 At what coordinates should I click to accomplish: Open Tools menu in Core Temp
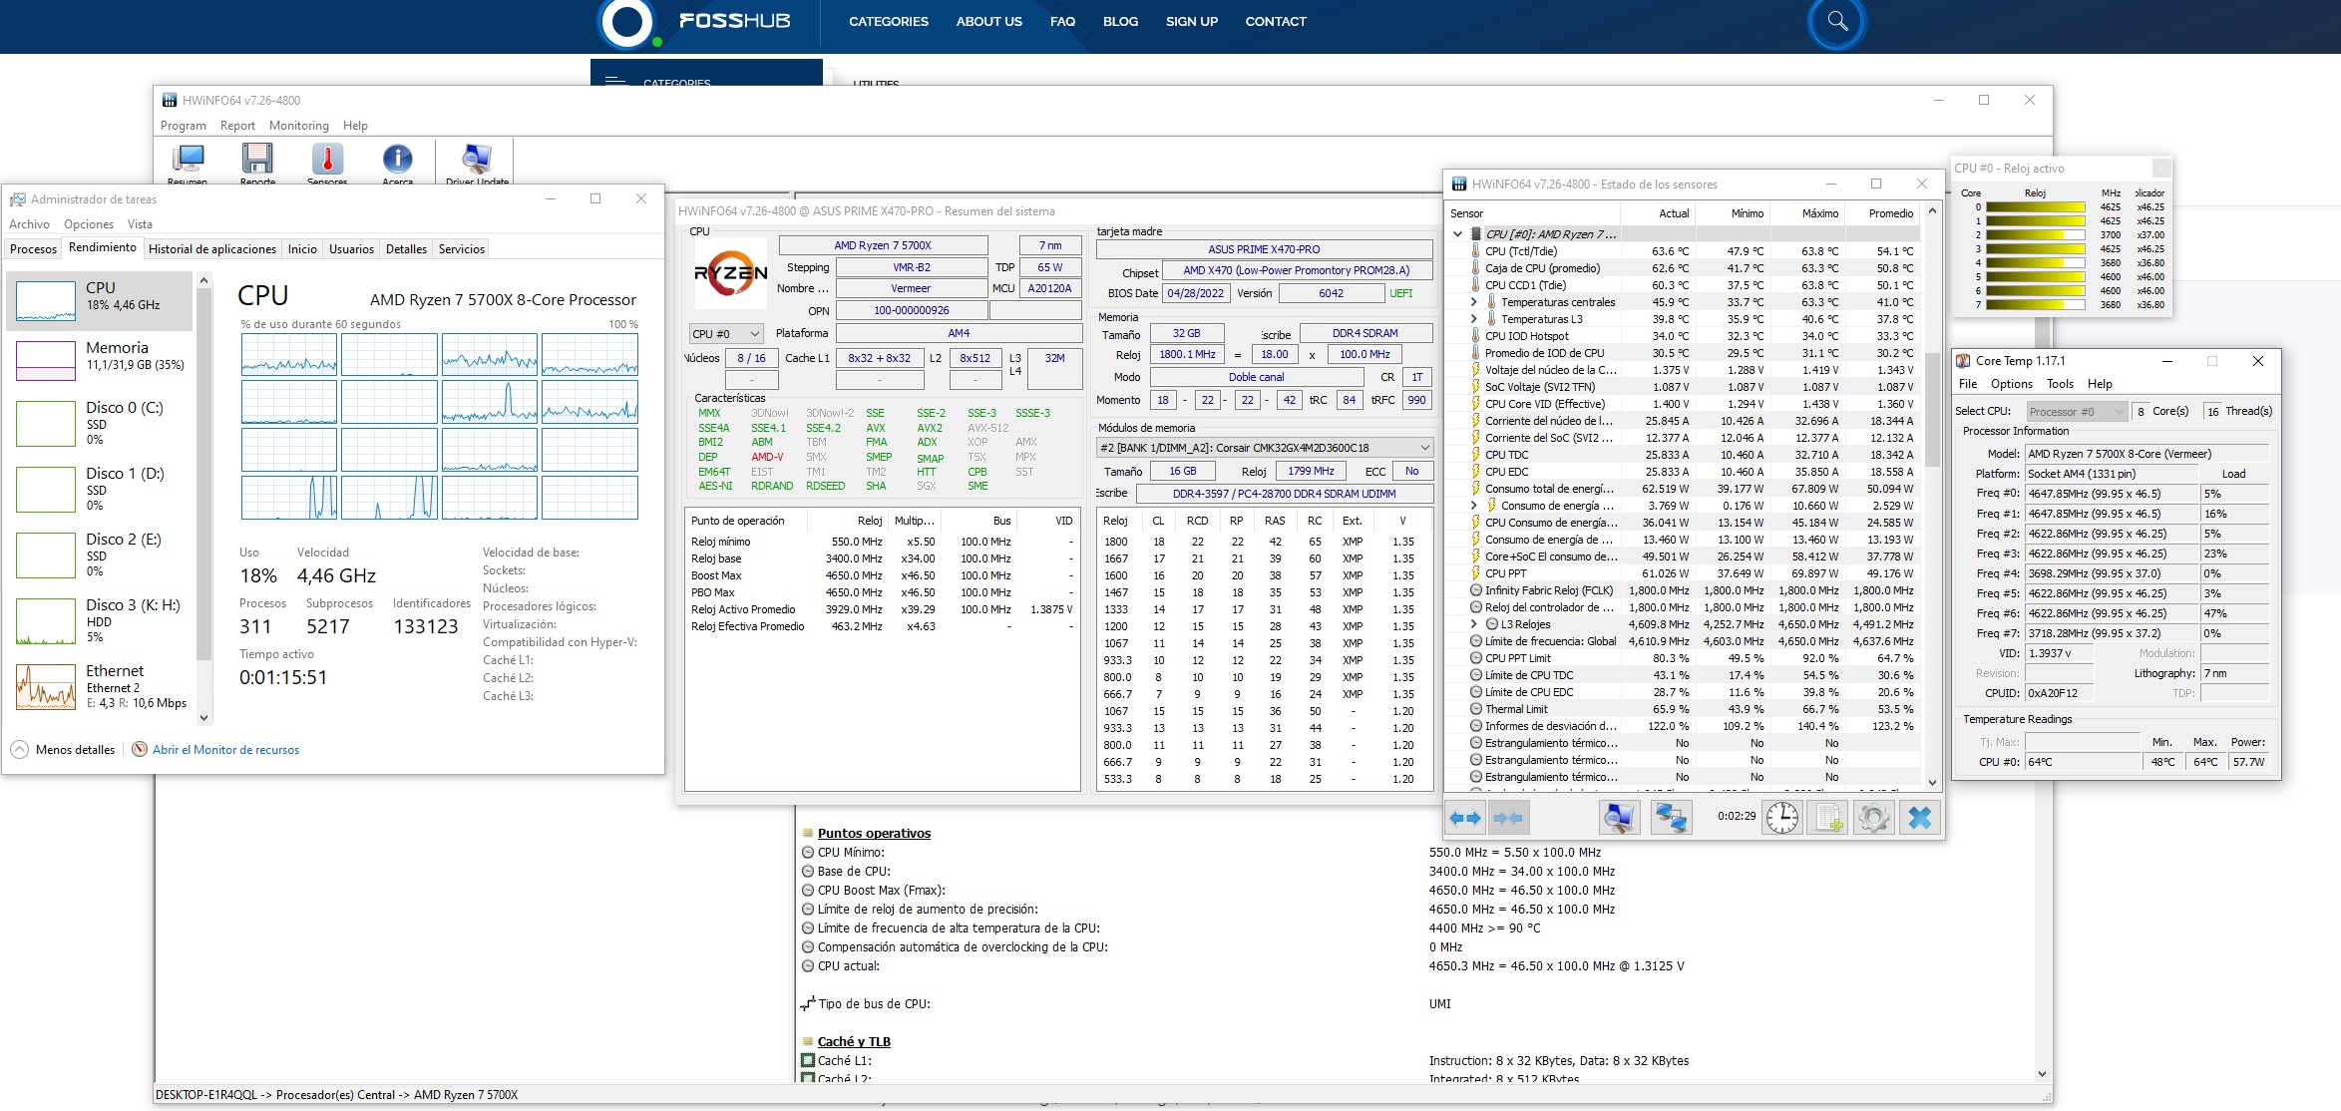pos(2060,384)
